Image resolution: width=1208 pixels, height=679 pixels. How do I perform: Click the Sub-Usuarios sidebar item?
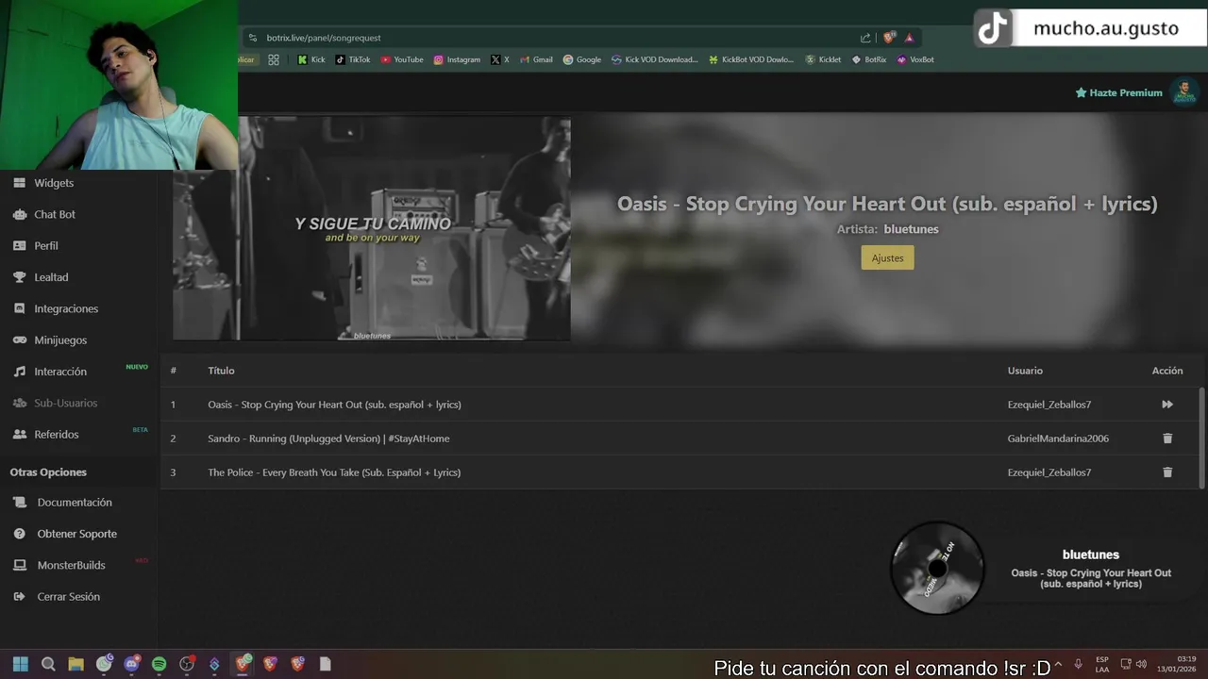[x=66, y=403]
